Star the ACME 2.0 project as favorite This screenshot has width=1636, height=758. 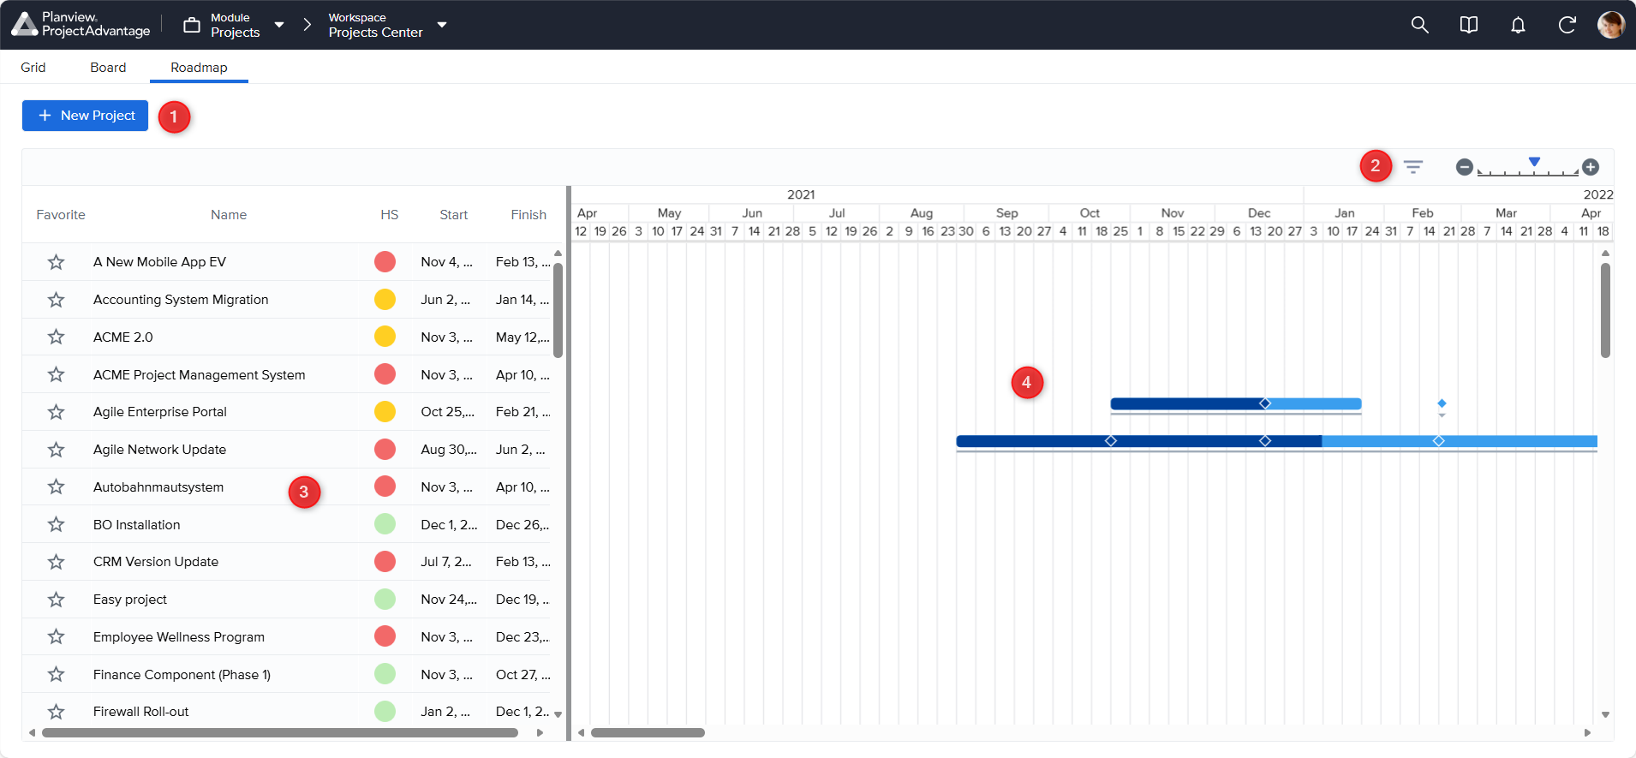[57, 337]
